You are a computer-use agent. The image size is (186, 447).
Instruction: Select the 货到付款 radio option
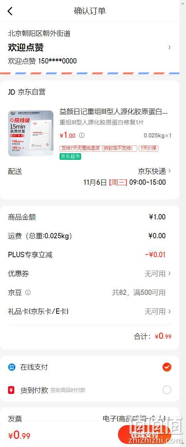(167, 390)
